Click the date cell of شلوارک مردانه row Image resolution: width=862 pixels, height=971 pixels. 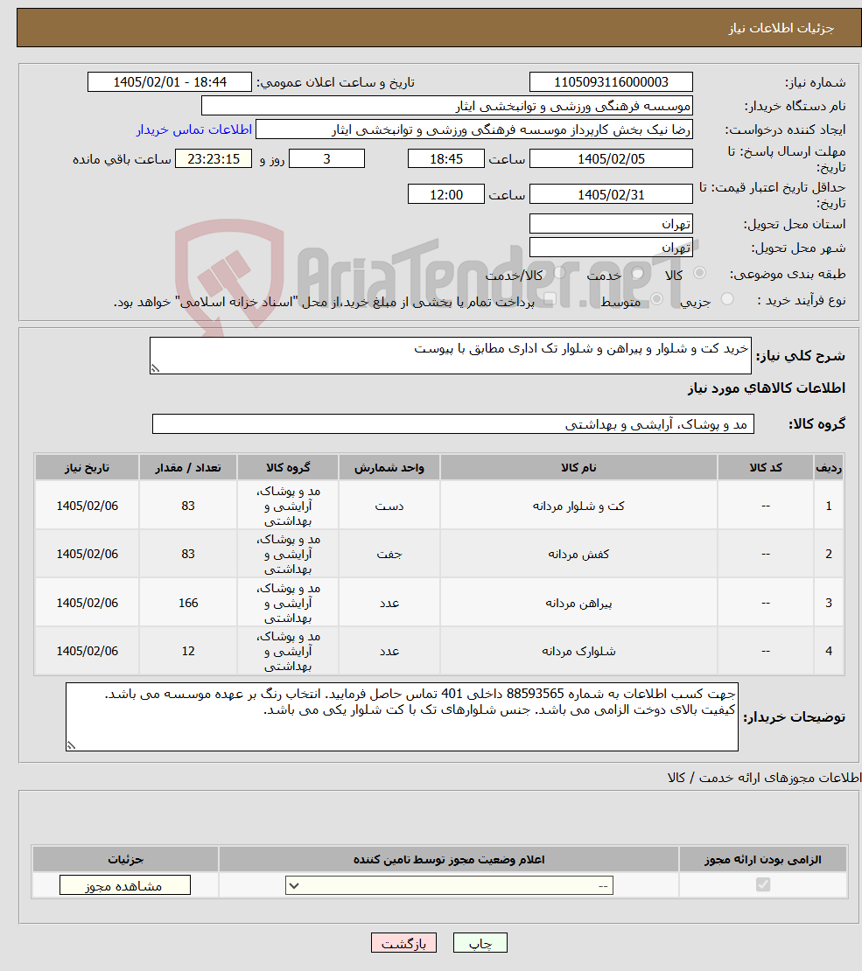tap(87, 651)
